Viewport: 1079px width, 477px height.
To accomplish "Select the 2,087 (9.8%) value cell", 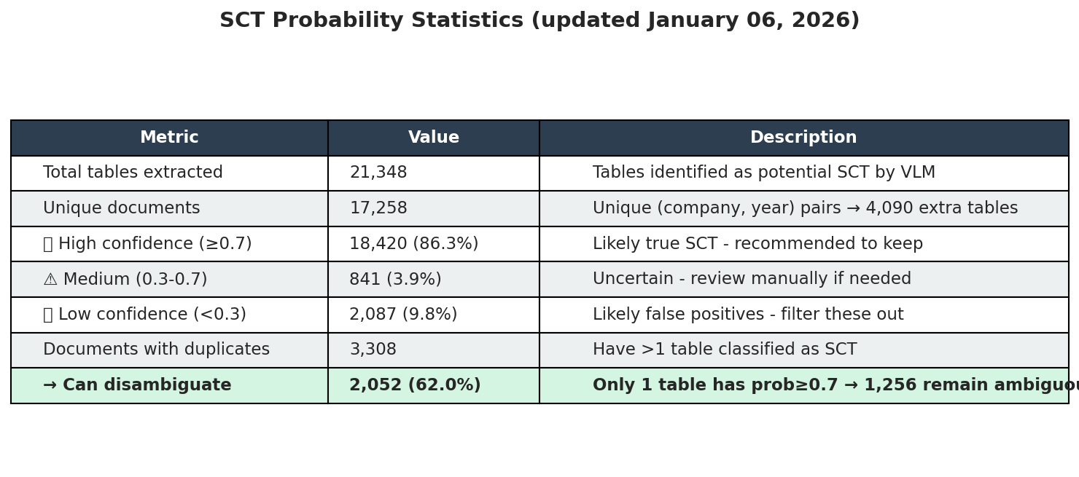I will pos(434,315).
